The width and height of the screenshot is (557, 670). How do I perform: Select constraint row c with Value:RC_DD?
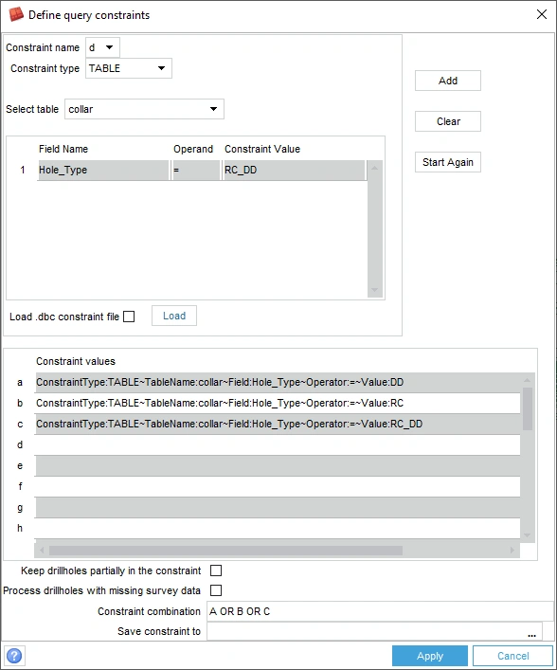[x=278, y=424]
